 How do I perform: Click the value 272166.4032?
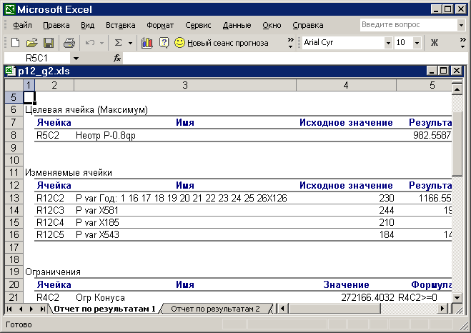click(367, 297)
